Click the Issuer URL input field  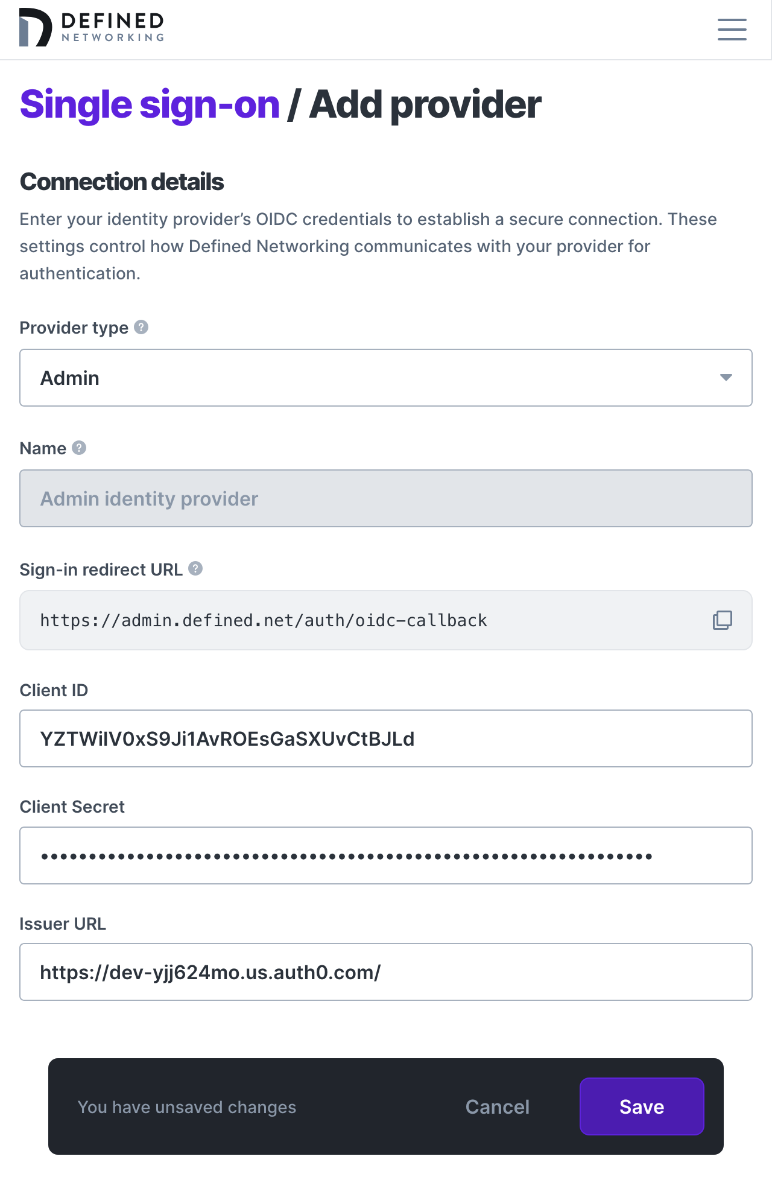(x=386, y=971)
